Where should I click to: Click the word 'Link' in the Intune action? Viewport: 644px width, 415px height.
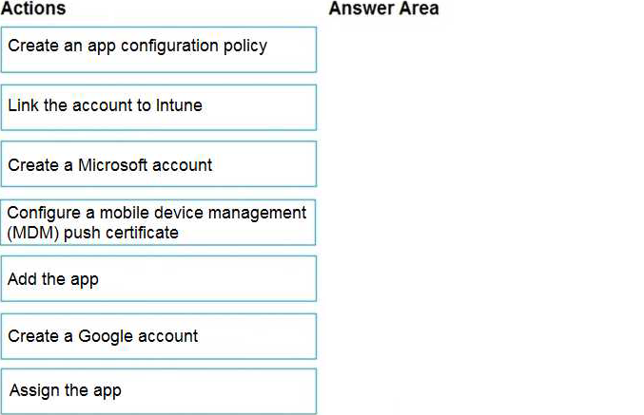[x=23, y=105]
